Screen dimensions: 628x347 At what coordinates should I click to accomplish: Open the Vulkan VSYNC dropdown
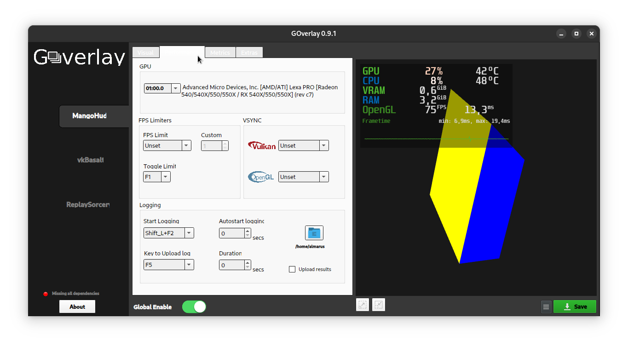pyautogui.click(x=304, y=145)
